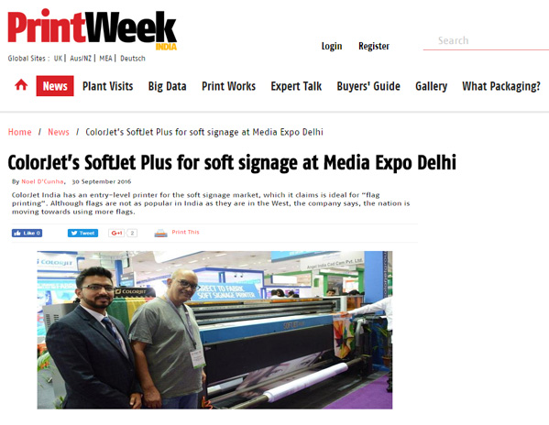Click the red home icon in navigation
549x425 pixels.
click(21, 85)
